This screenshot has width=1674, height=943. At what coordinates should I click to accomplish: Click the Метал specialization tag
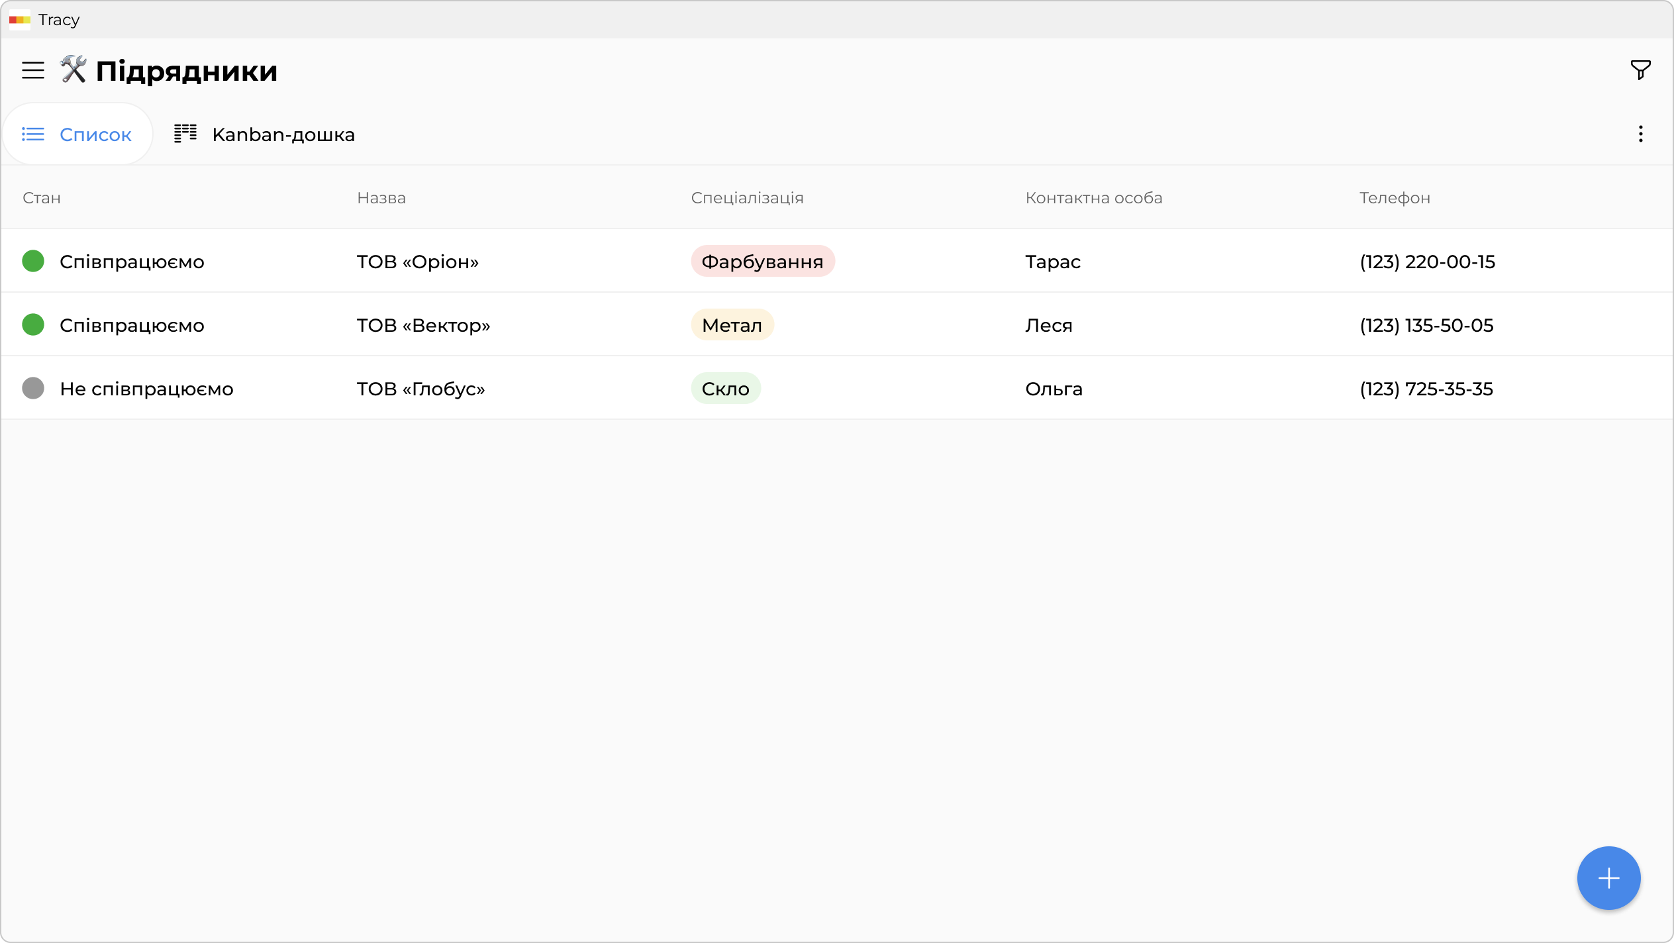[732, 325]
